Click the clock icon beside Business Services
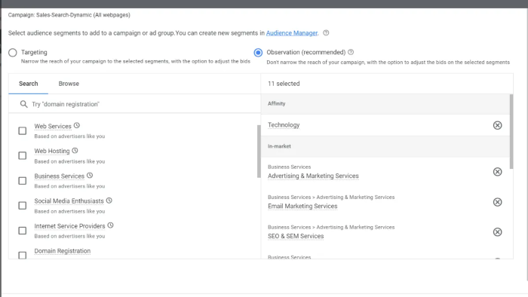528x297 pixels. (x=90, y=176)
